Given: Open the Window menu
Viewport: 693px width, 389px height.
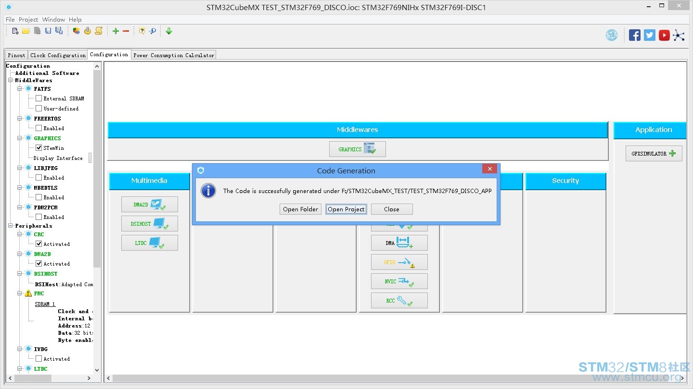Looking at the screenshot, I should pos(53,20).
